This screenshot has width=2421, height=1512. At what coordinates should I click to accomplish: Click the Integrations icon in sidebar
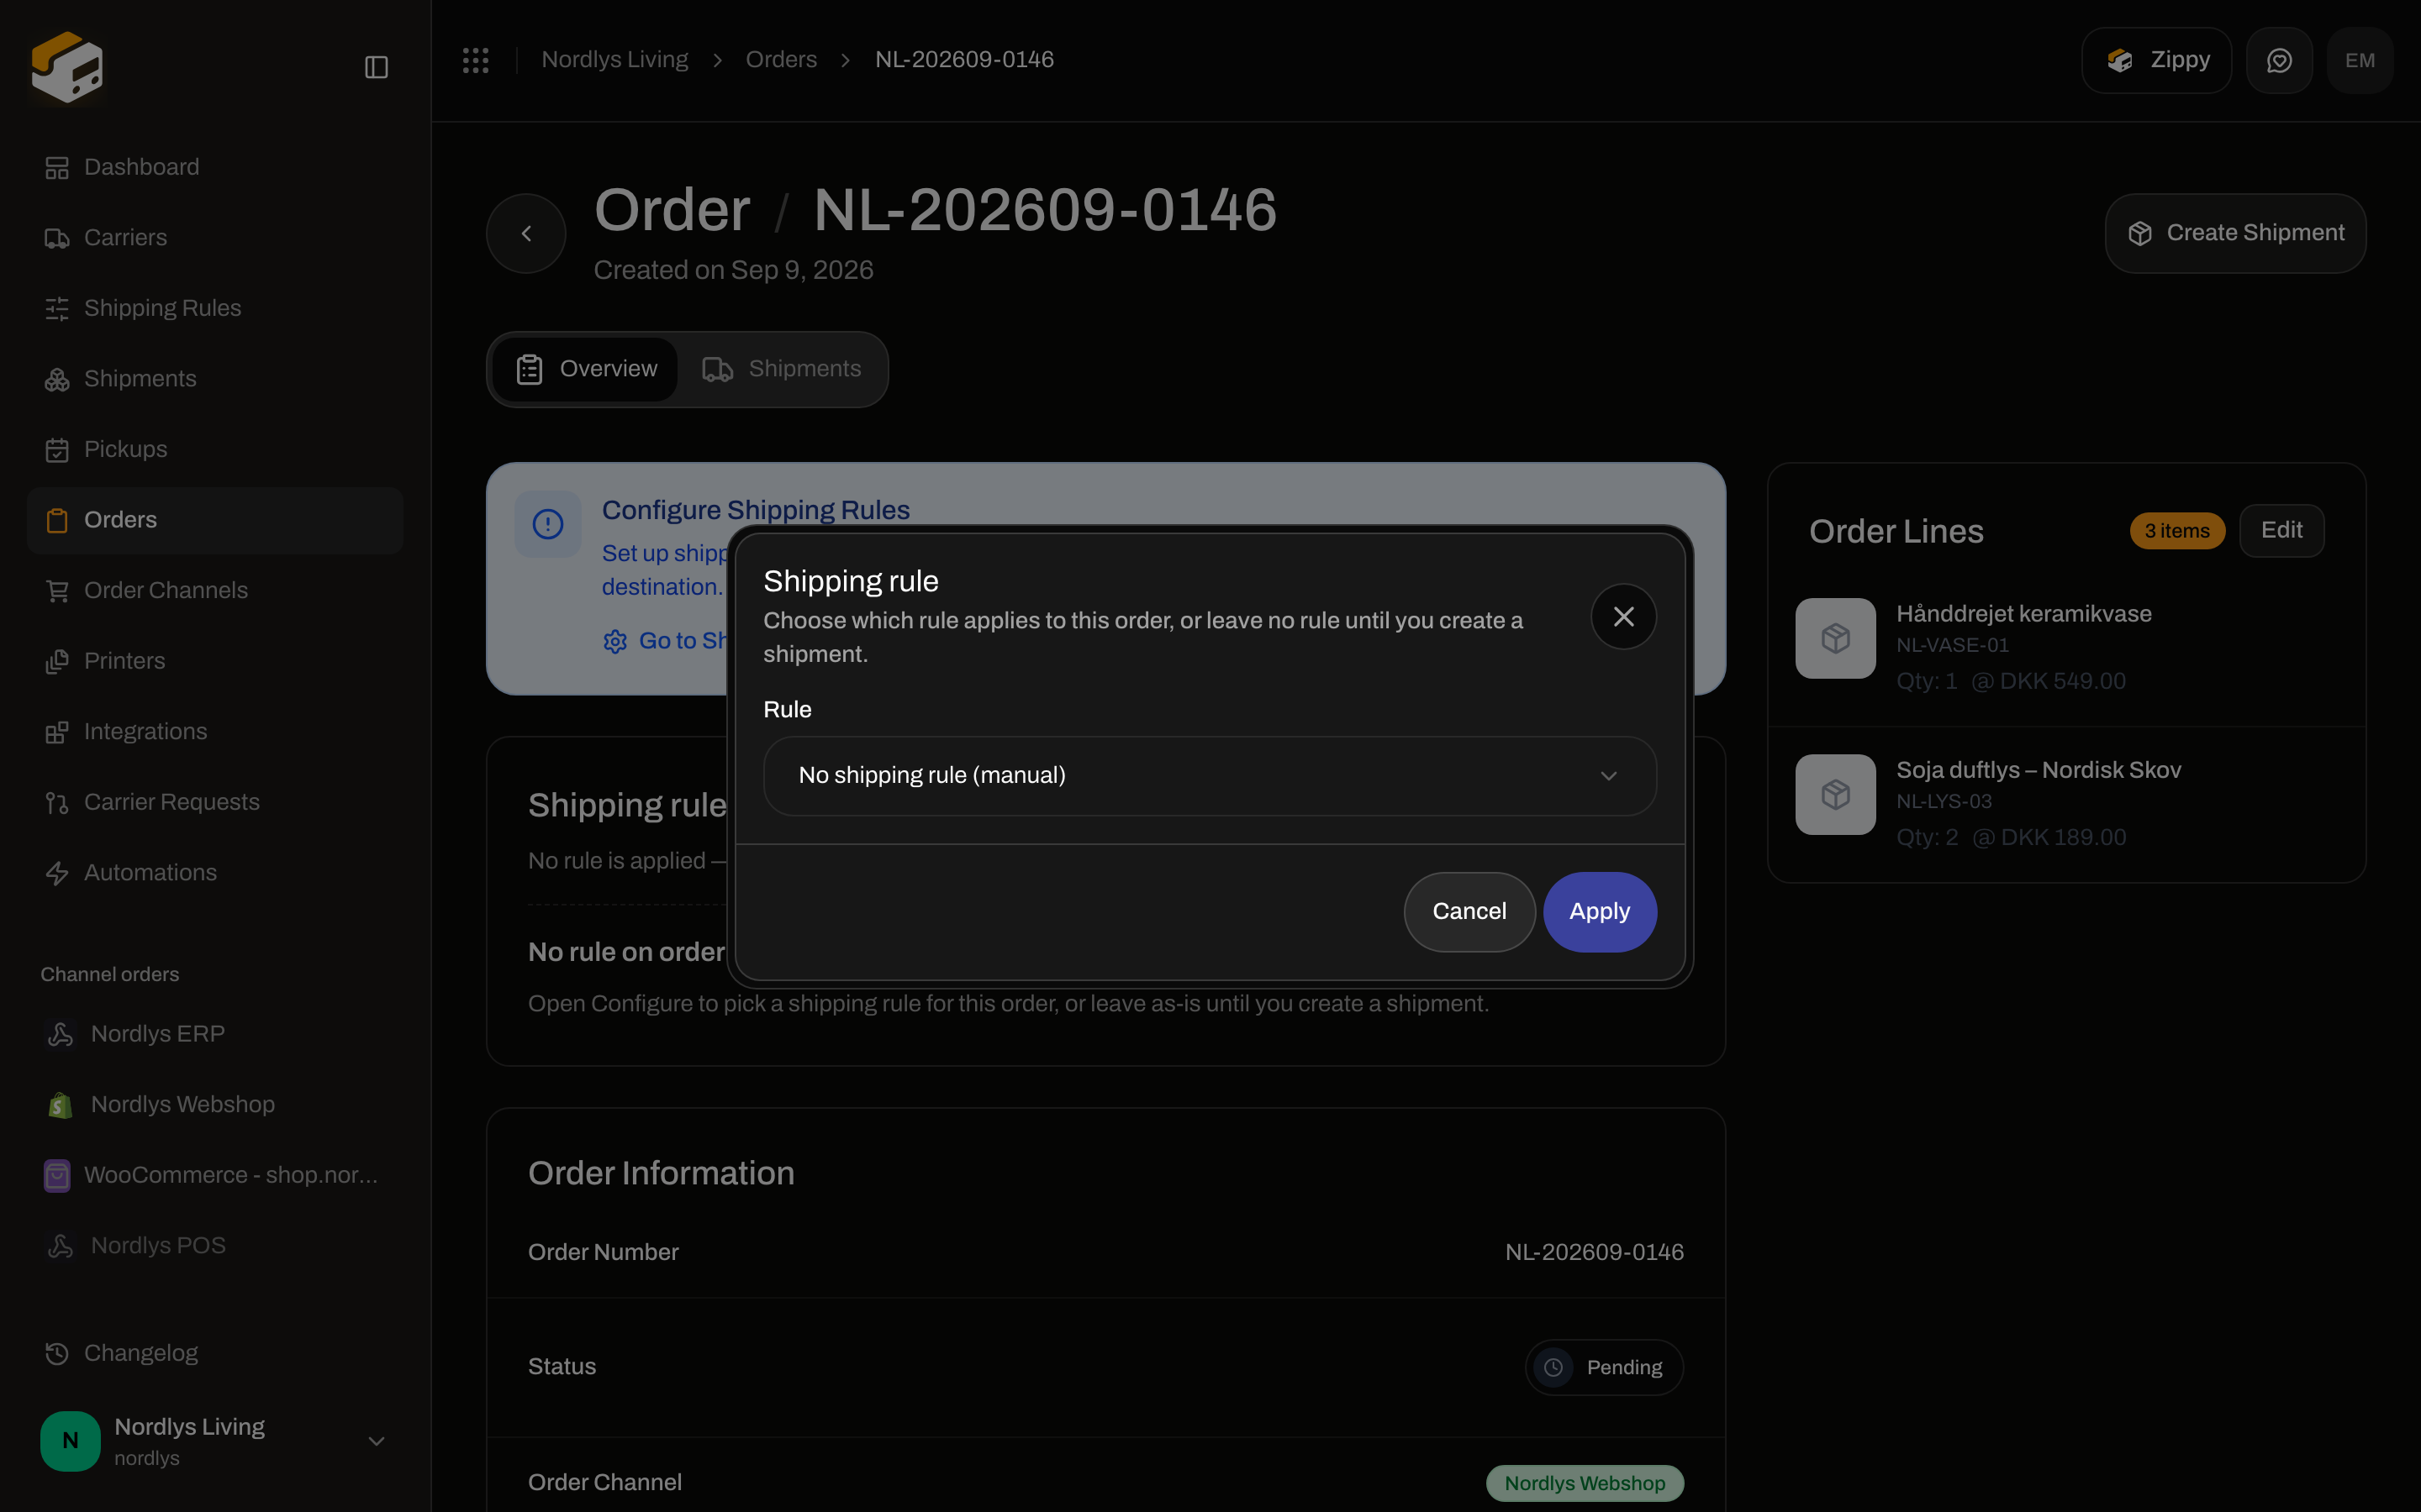coord(57,732)
